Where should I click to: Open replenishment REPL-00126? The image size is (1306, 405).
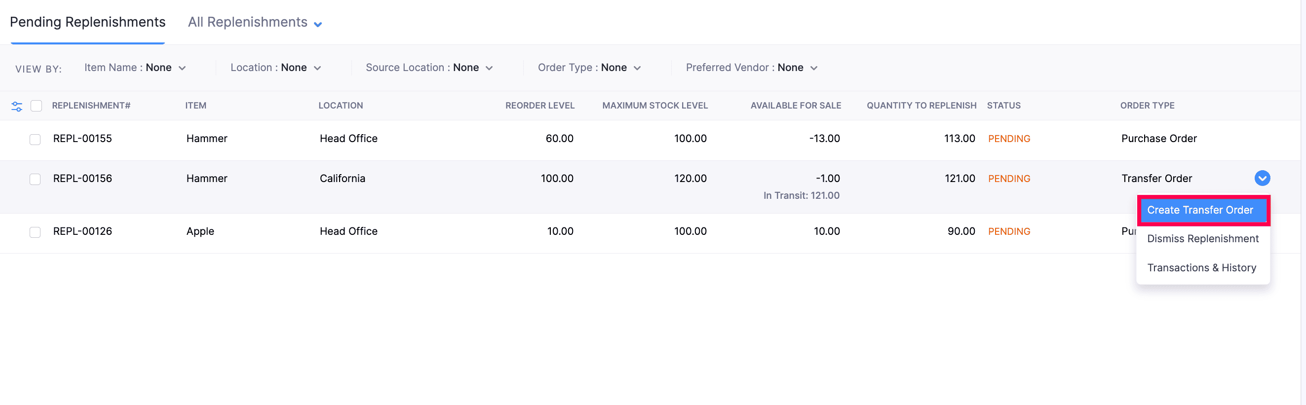click(82, 231)
